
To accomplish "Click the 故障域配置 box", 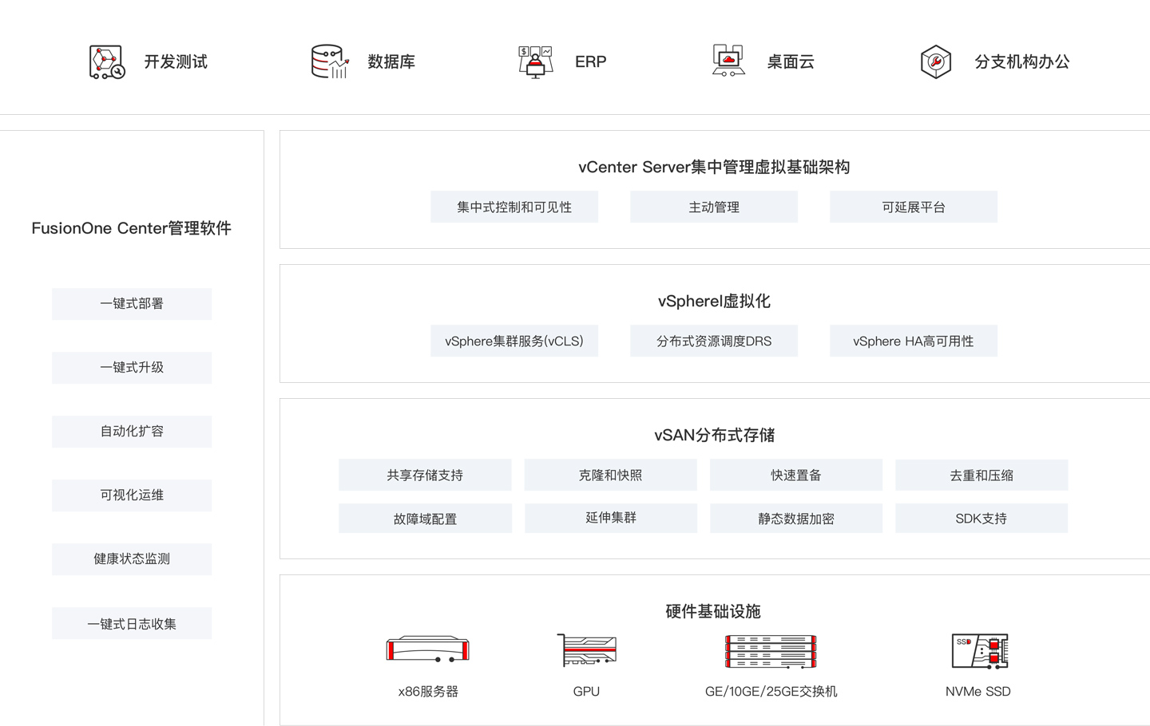I will (425, 518).
